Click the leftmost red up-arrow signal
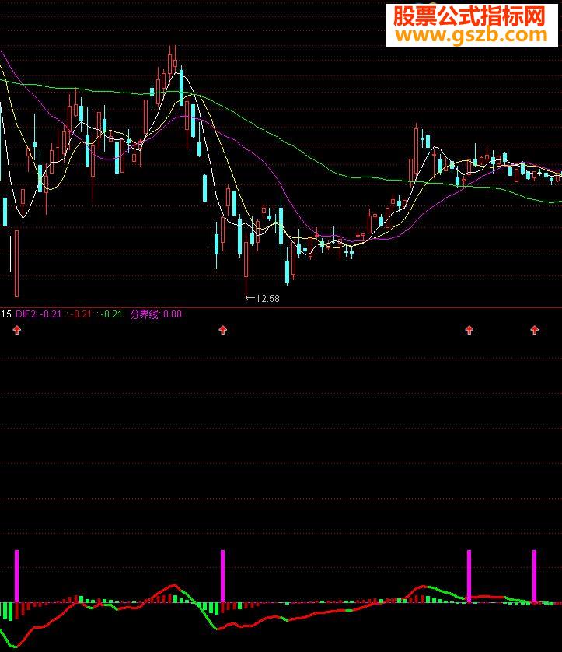The height and width of the screenshot is (652, 562). (x=16, y=330)
